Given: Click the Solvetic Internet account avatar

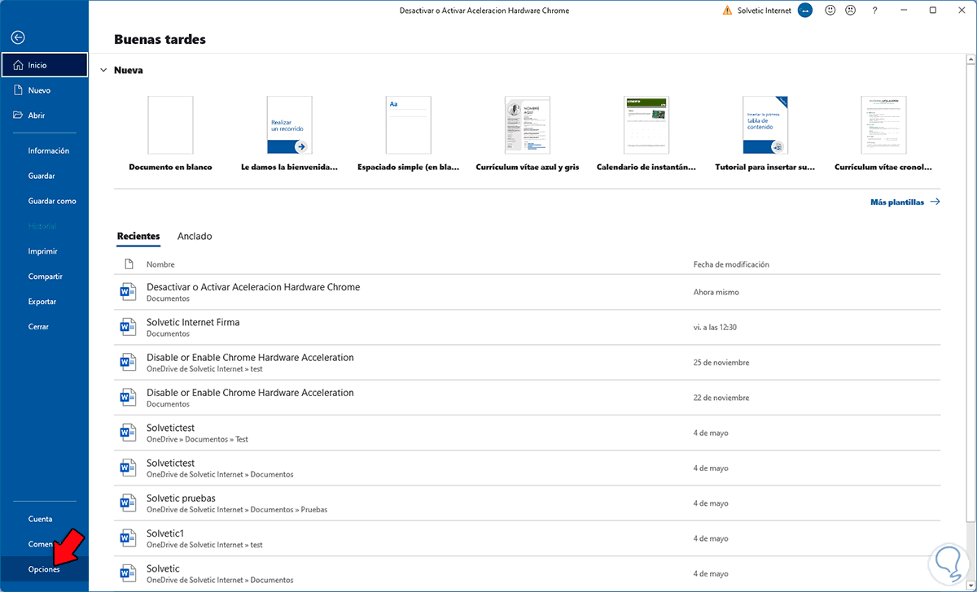Looking at the screenshot, I should tap(805, 11).
